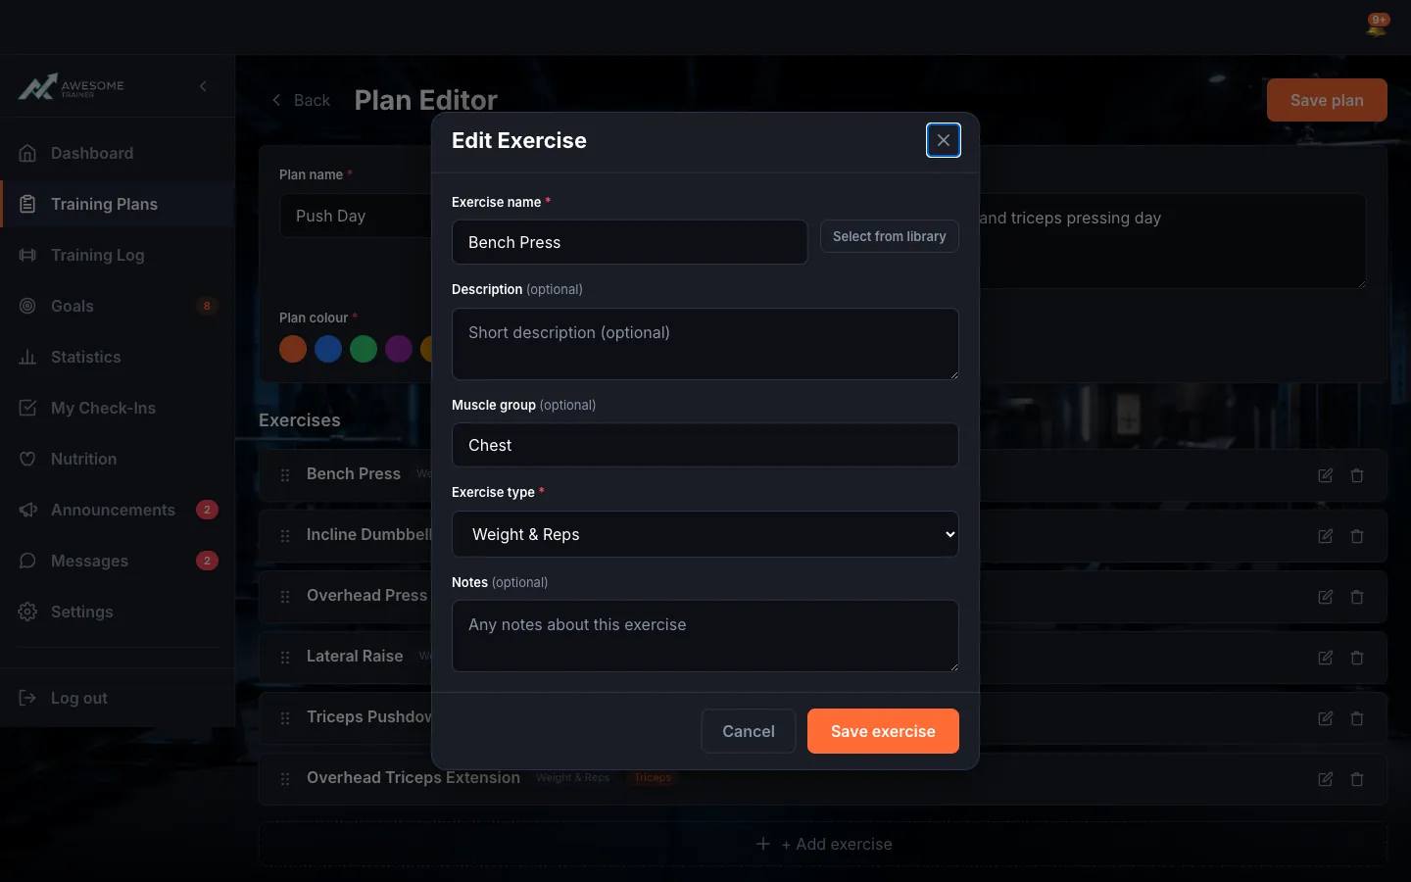
Task: Click the Notes text area
Action: [x=705, y=636]
